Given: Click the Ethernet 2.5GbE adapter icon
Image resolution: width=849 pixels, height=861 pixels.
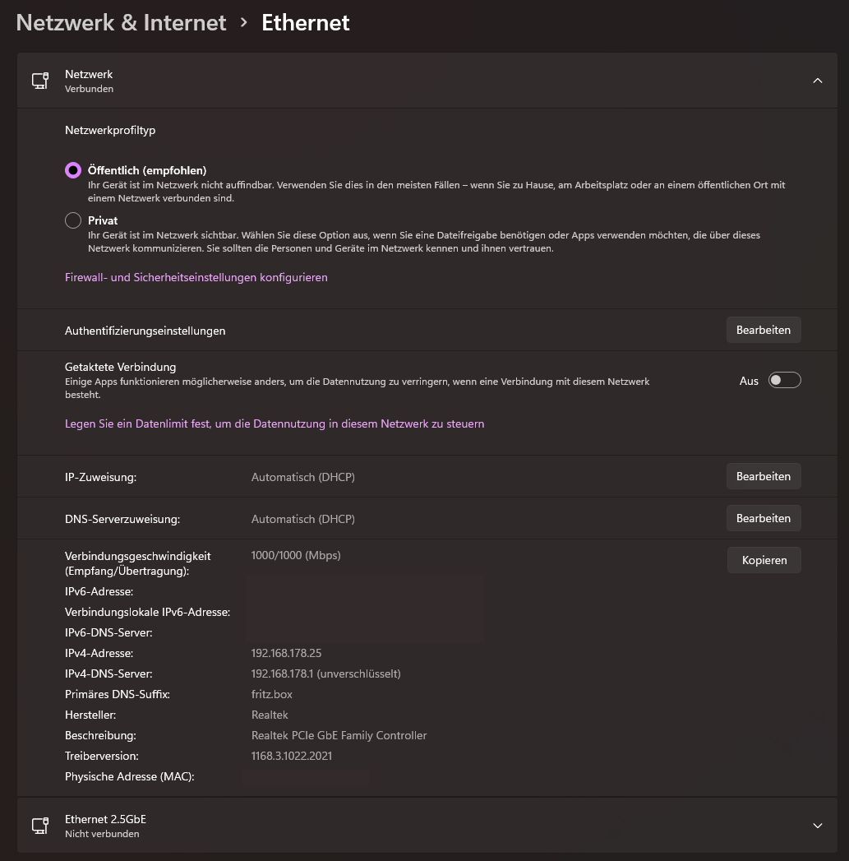Looking at the screenshot, I should [x=39, y=825].
